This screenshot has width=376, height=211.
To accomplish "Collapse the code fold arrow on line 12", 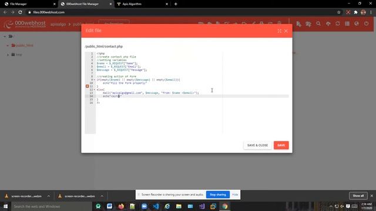I will point(94,90).
